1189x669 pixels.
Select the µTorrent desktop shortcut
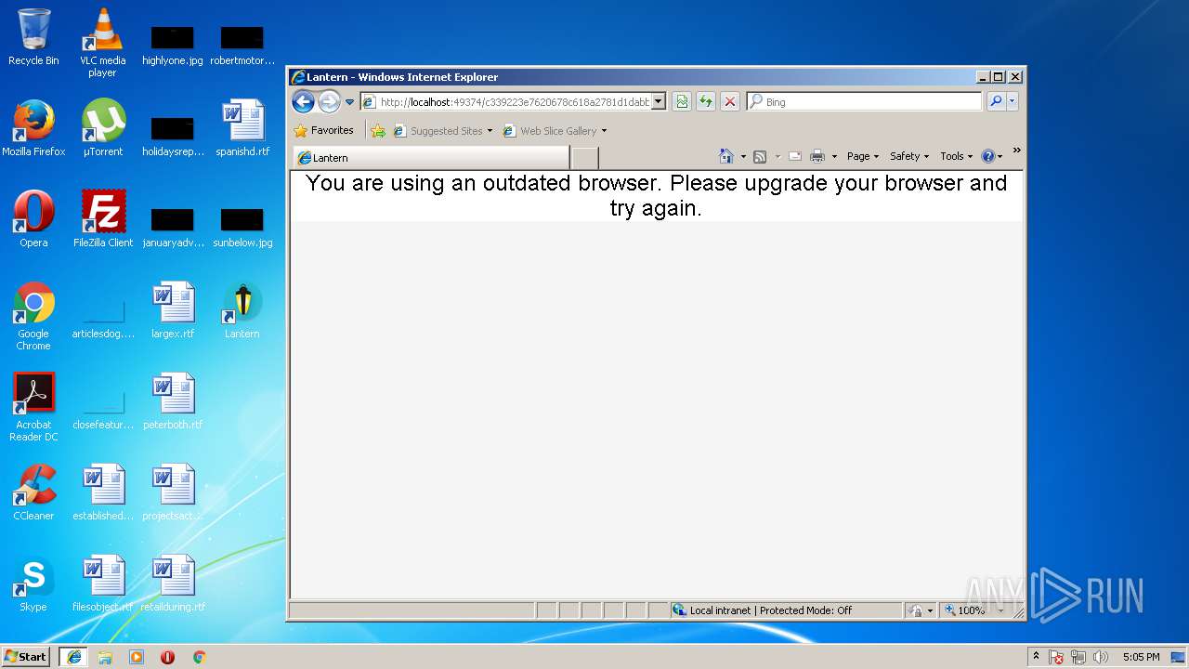[103, 128]
